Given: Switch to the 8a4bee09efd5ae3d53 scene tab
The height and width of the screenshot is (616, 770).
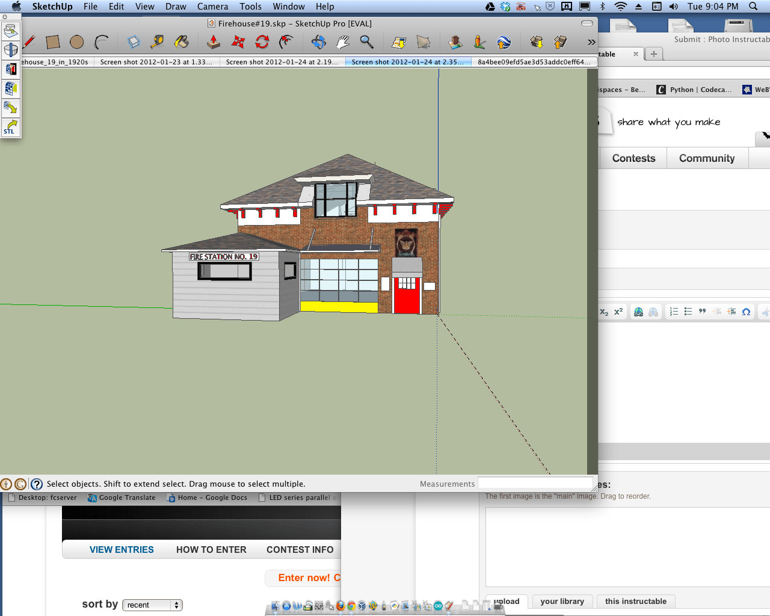Looking at the screenshot, I should coord(534,62).
